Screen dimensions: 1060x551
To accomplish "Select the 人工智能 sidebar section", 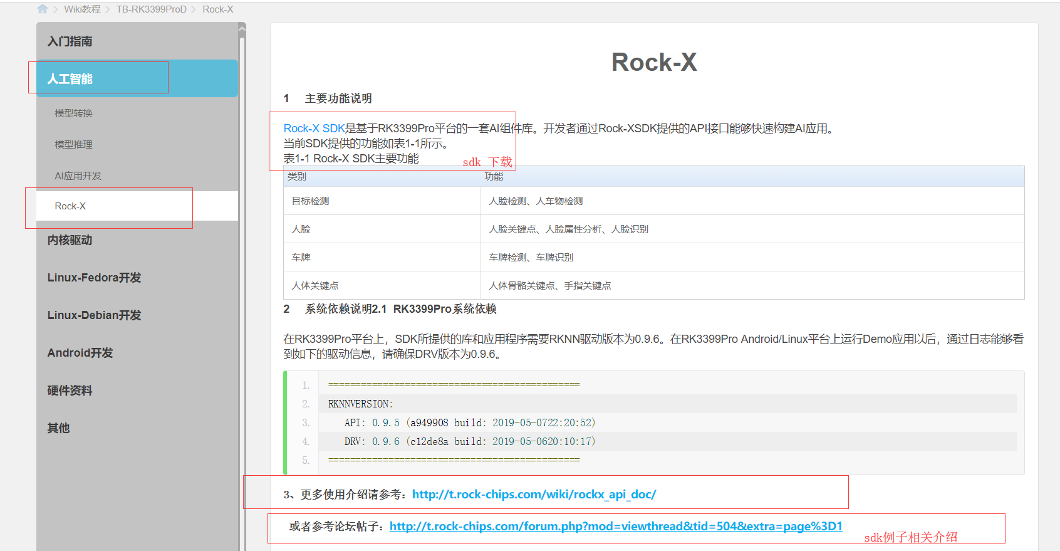I will pos(137,78).
